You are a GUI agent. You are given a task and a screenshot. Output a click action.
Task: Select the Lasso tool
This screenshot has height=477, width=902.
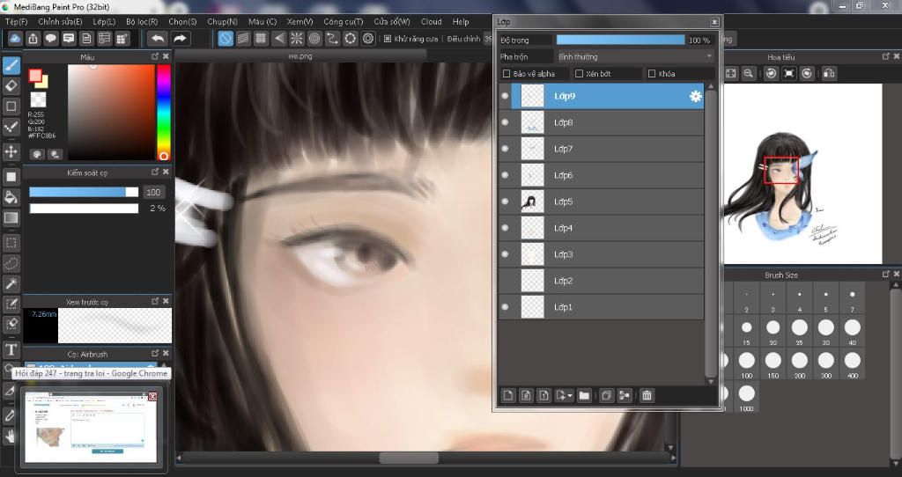click(11, 263)
